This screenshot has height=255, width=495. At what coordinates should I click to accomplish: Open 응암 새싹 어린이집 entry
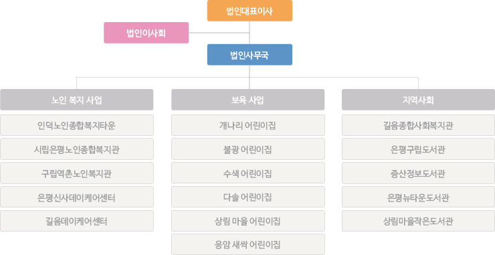248,244
